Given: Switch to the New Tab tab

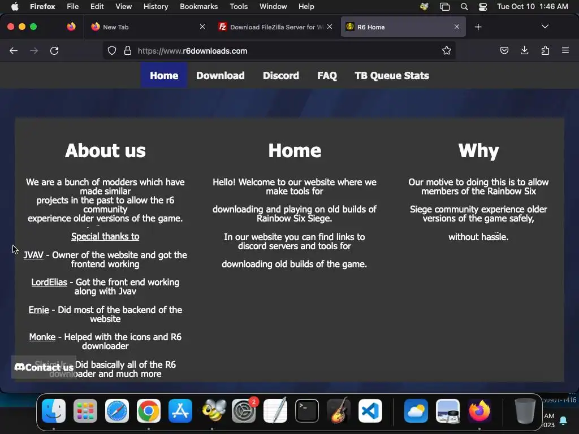Looking at the screenshot, I should click(x=148, y=27).
